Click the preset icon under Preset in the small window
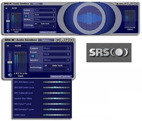Viewport: 142px width, 121px height. pos(33,56)
